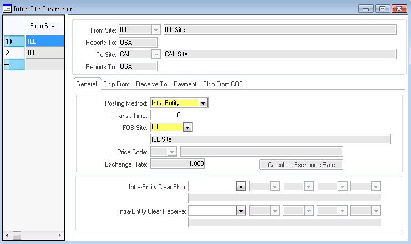Click the grid's horizontal scrollbar left arrow

pos(6,236)
